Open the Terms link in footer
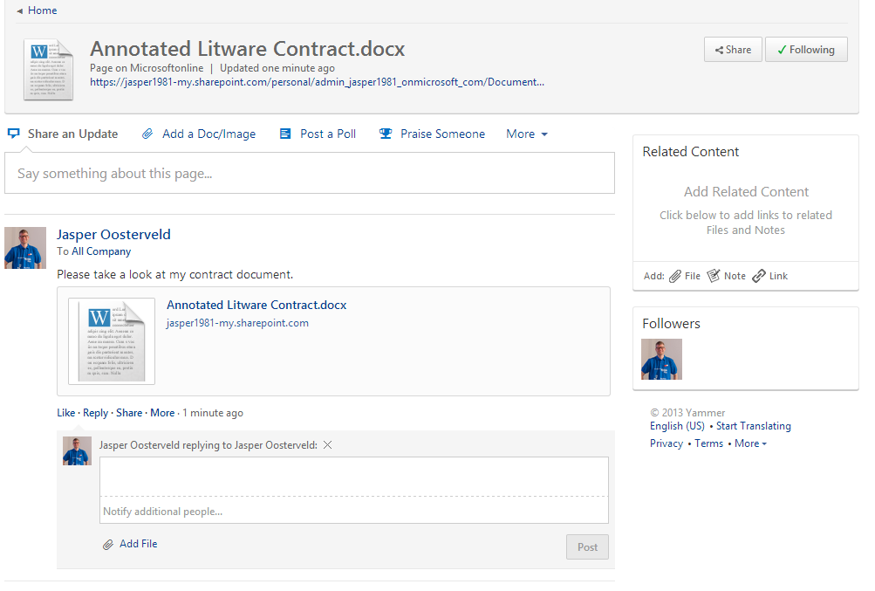Screen dimensions: 875x591 708,443
